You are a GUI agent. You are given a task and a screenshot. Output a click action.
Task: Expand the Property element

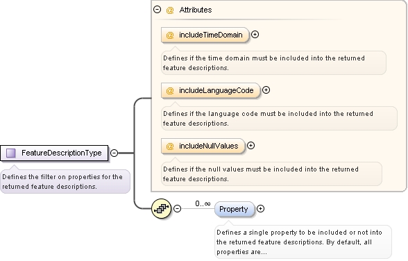260,209
